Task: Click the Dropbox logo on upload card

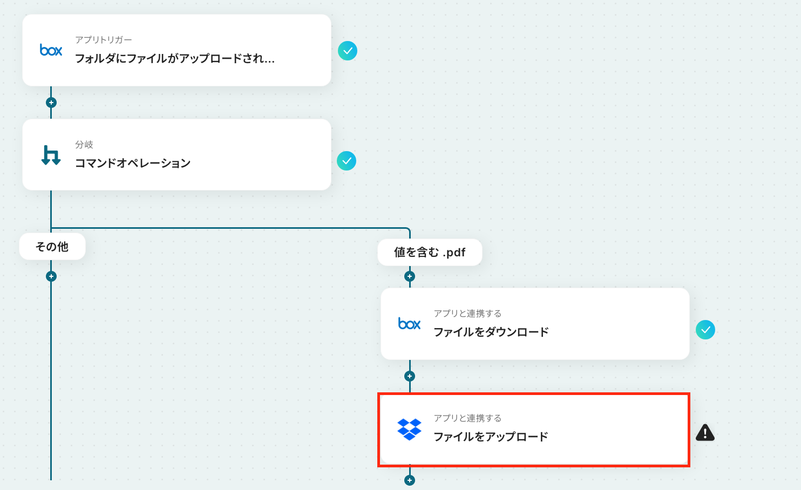Action: (x=409, y=429)
